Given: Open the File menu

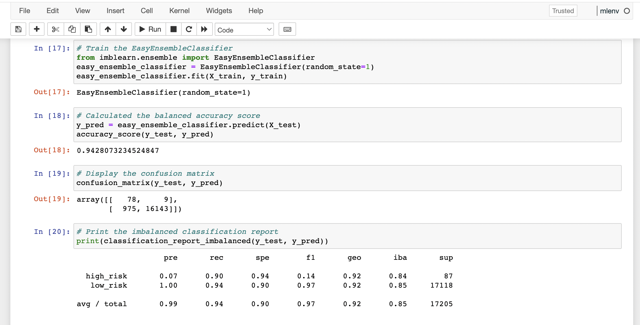Looking at the screenshot, I should (x=24, y=11).
